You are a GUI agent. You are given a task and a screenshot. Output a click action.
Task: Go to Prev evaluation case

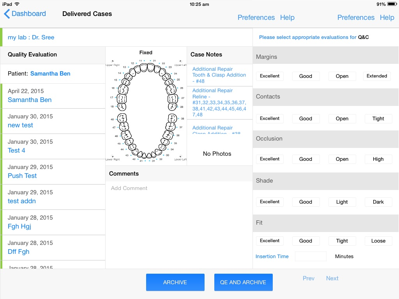pyautogui.click(x=309, y=278)
